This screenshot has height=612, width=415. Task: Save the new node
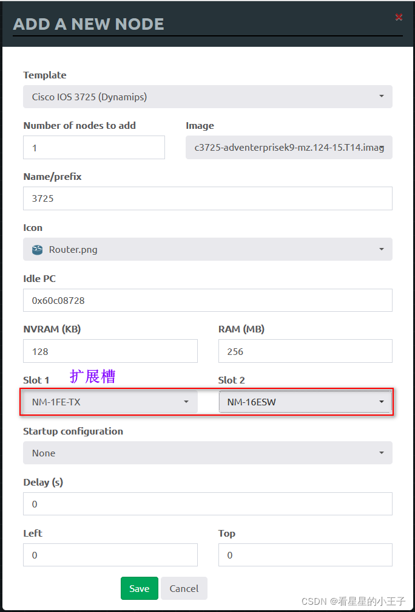(140, 588)
